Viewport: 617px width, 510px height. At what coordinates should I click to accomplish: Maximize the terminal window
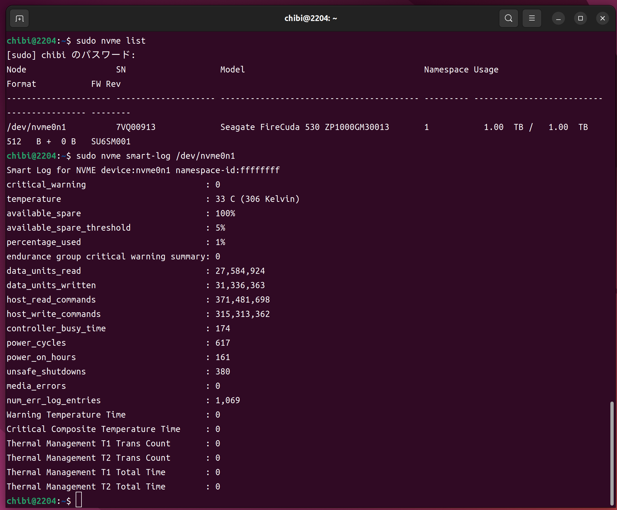580,19
